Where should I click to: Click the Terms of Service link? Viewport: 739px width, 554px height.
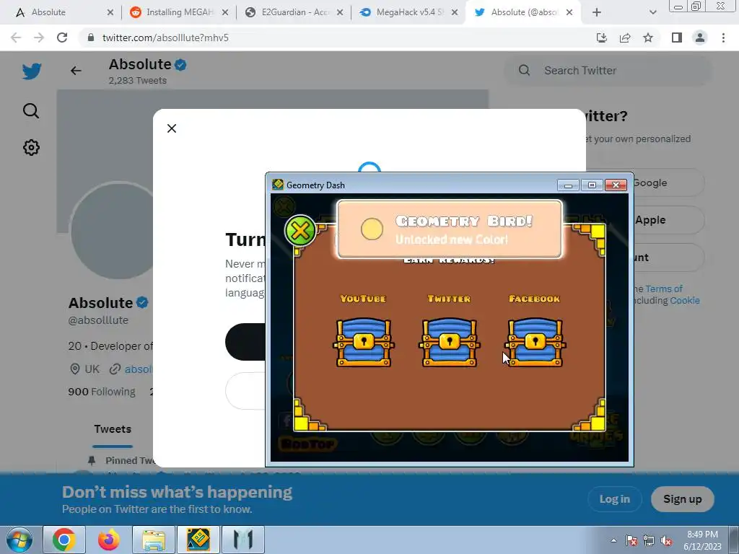(664, 289)
